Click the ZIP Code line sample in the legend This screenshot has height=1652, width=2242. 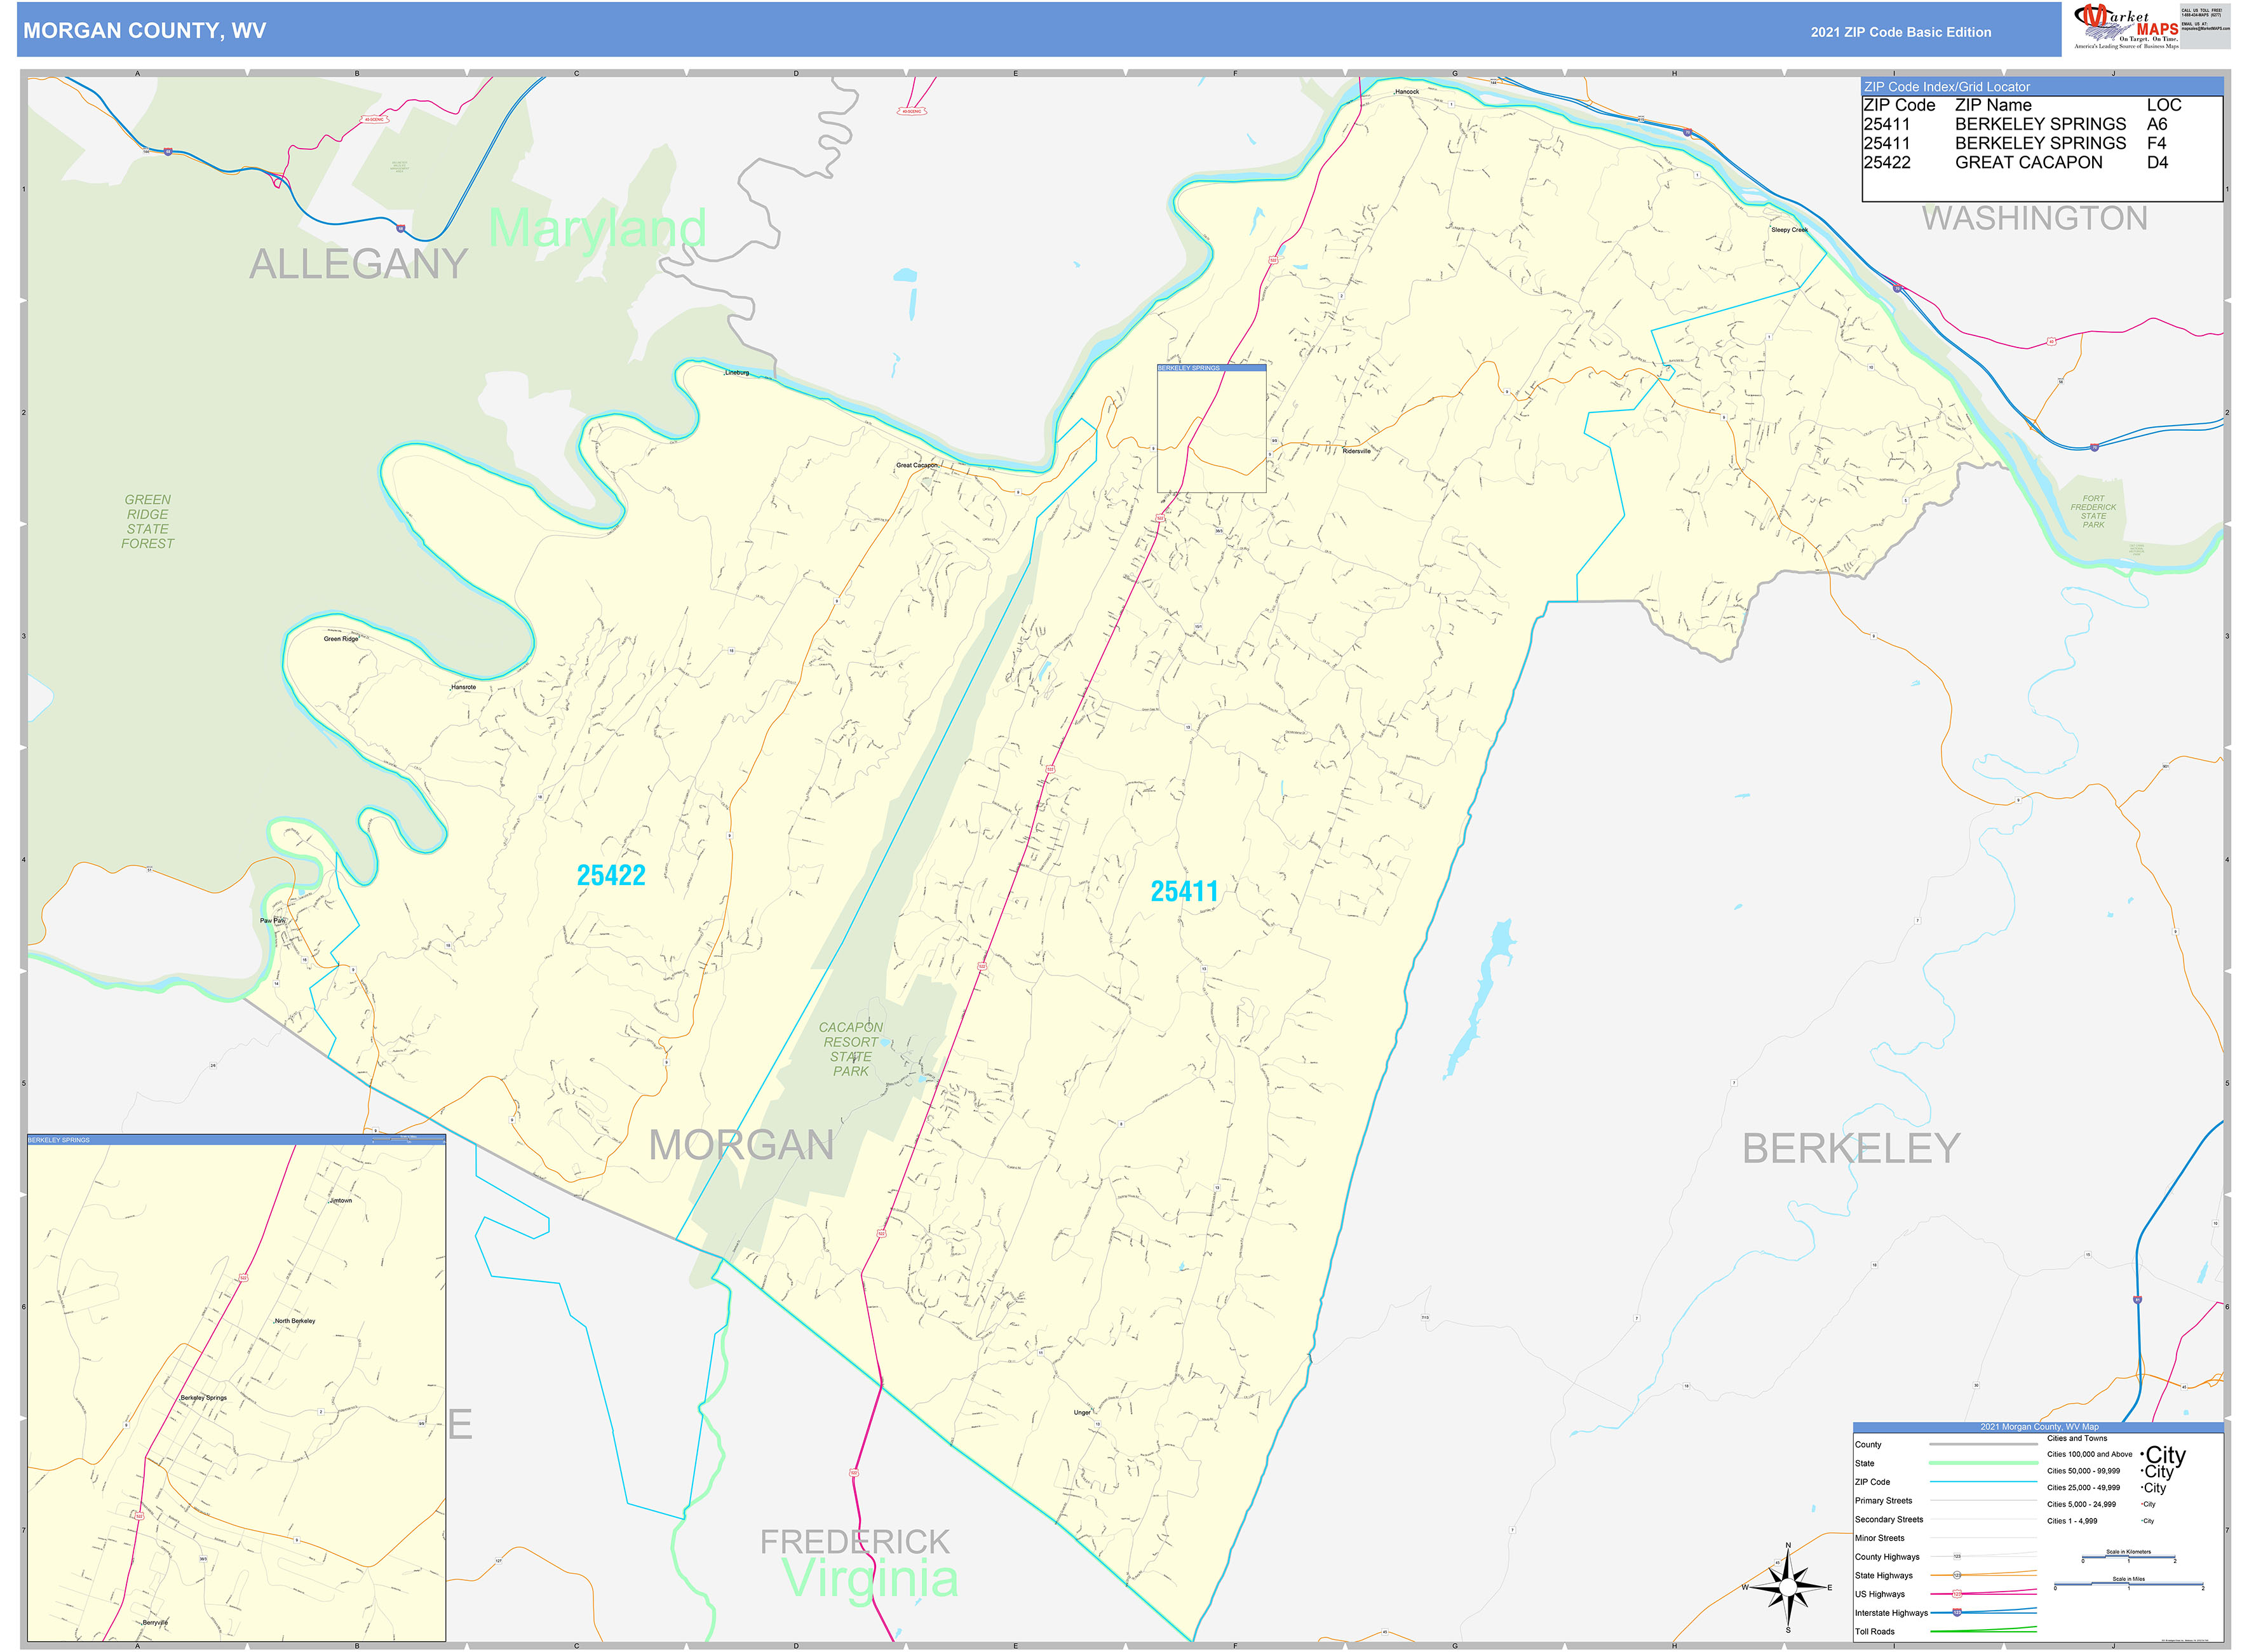[x=1983, y=1482]
